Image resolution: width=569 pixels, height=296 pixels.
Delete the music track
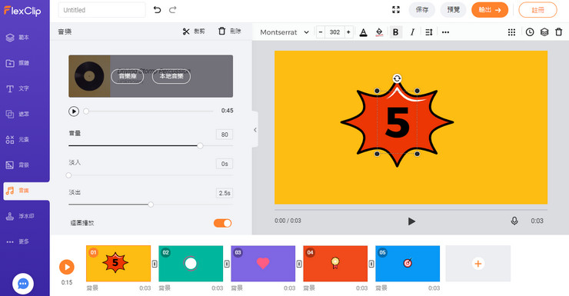tap(229, 32)
